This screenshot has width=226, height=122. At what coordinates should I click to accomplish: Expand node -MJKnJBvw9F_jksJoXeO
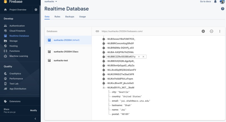coord(104,83)
